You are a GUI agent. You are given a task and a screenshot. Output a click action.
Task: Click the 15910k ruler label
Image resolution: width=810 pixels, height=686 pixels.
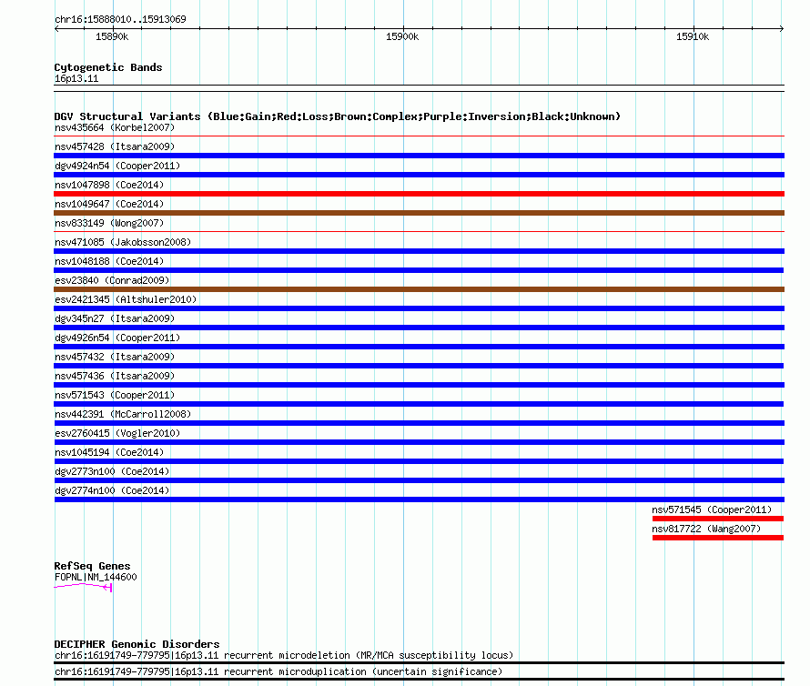coord(693,36)
